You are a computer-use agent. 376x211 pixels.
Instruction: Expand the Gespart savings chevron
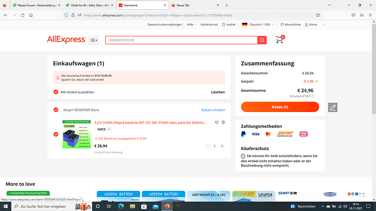click(x=317, y=82)
